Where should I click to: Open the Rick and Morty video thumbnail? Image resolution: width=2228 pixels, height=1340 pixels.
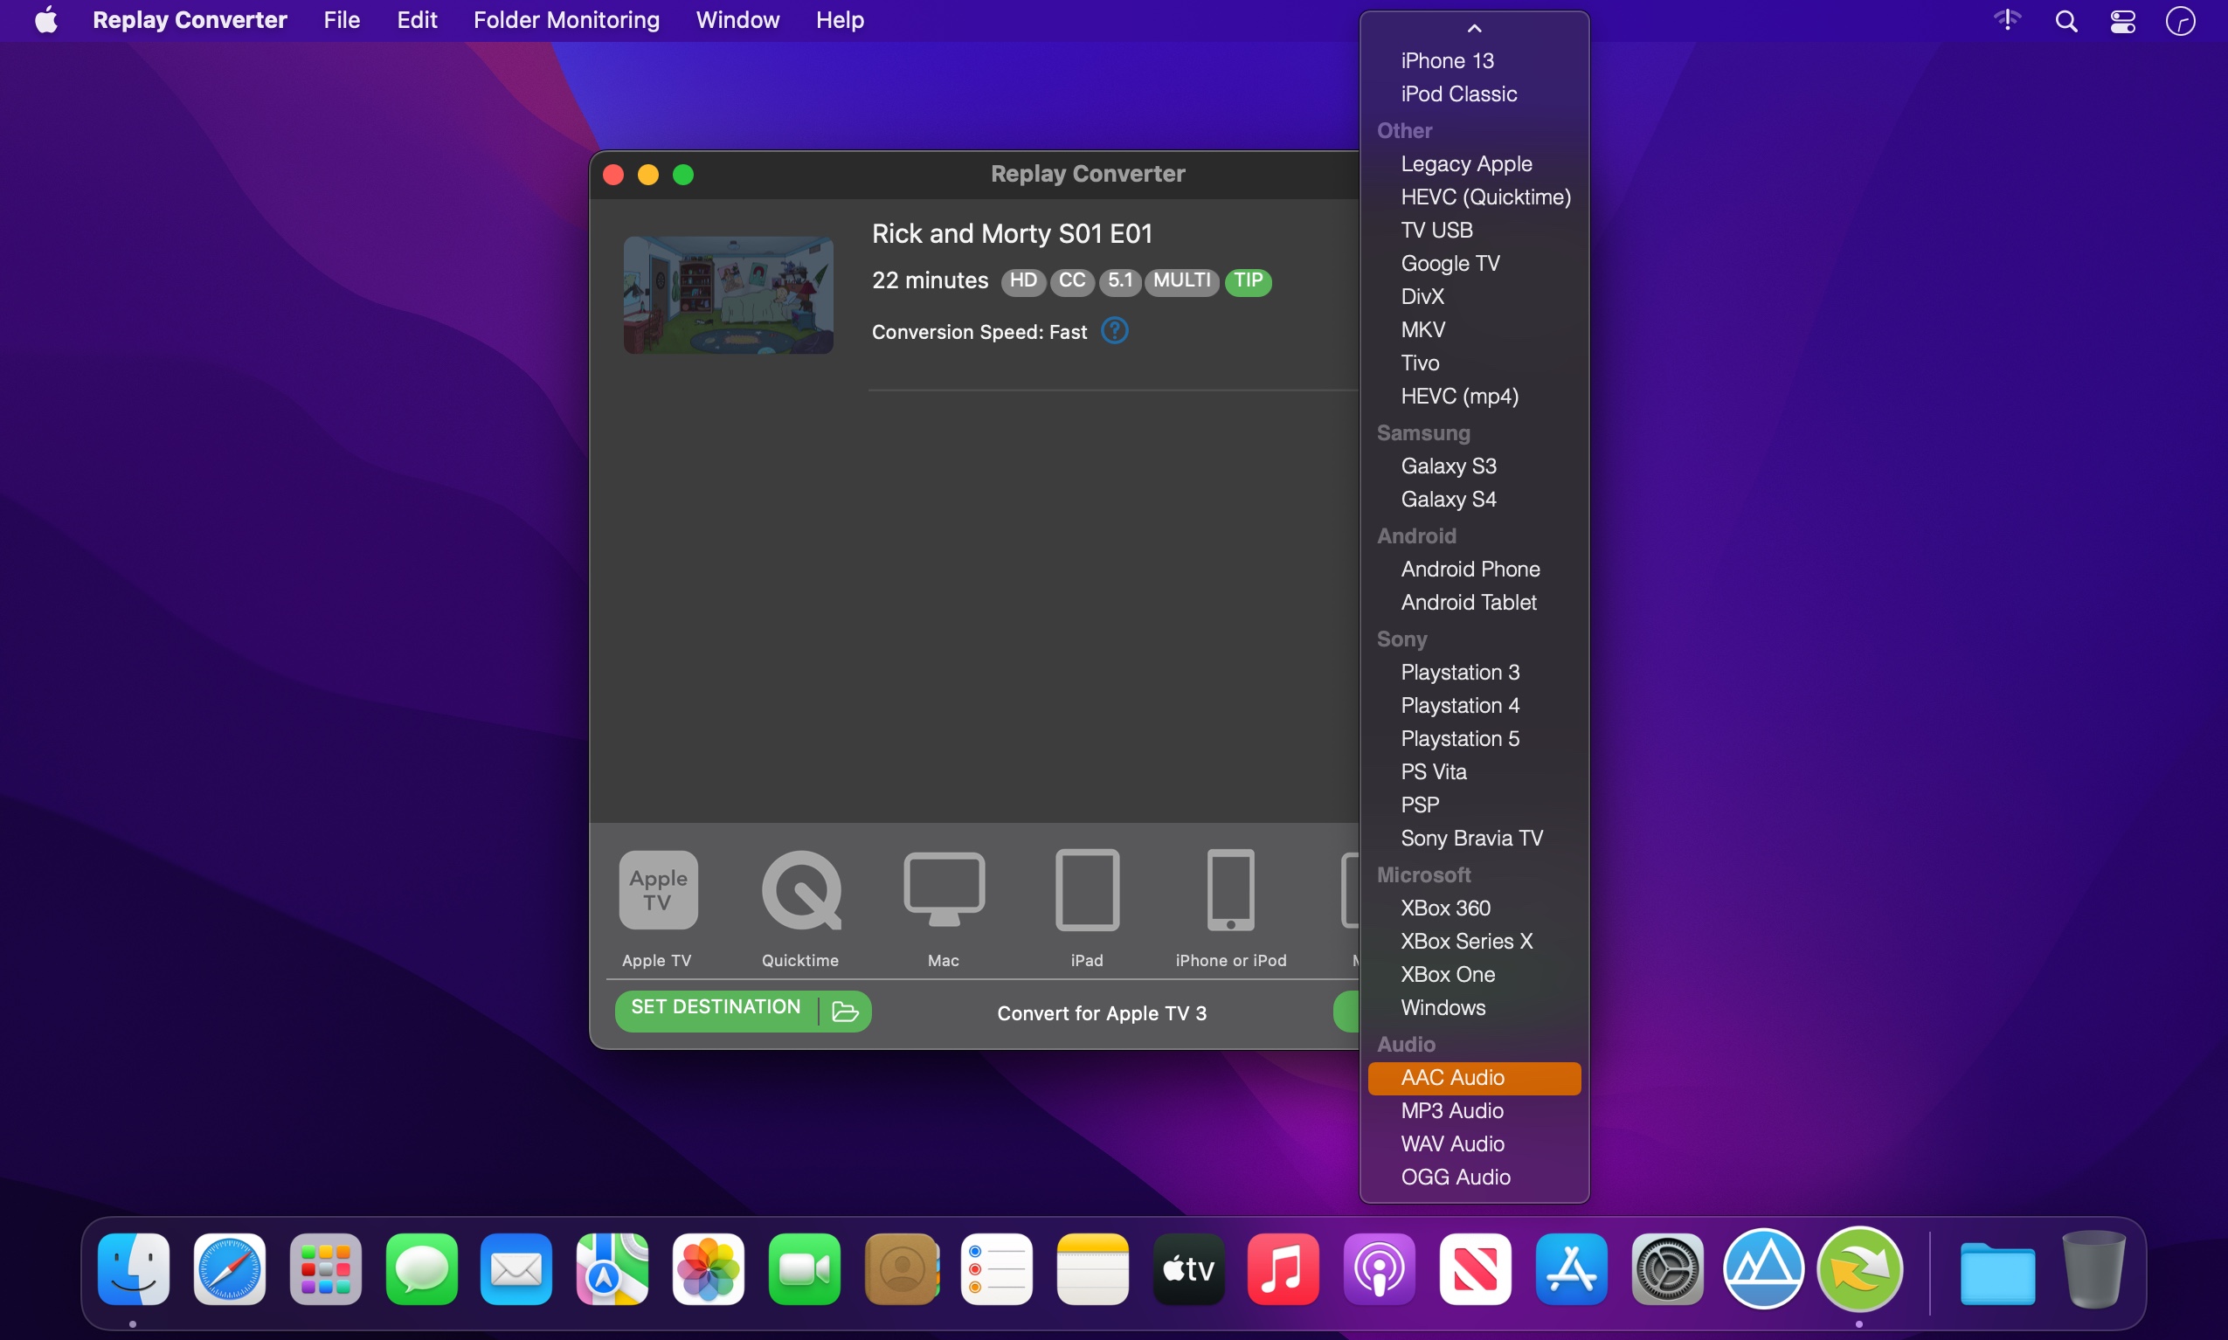tap(728, 294)
